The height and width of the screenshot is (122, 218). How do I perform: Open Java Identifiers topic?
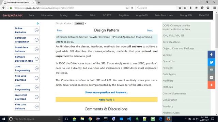click(171, 42)
